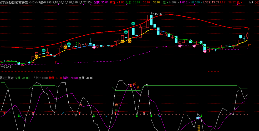This screenshot has height=131, width=259.
Task: Click the leftmost red up-arrow in the indicator panel
Action: click(x=4, y=113)
